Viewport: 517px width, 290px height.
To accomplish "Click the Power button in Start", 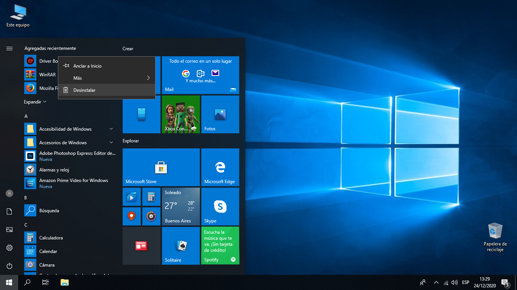I will (x=9, y=266).
